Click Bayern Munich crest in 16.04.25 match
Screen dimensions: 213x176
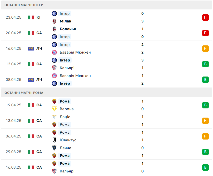click(x=54, y=52)
